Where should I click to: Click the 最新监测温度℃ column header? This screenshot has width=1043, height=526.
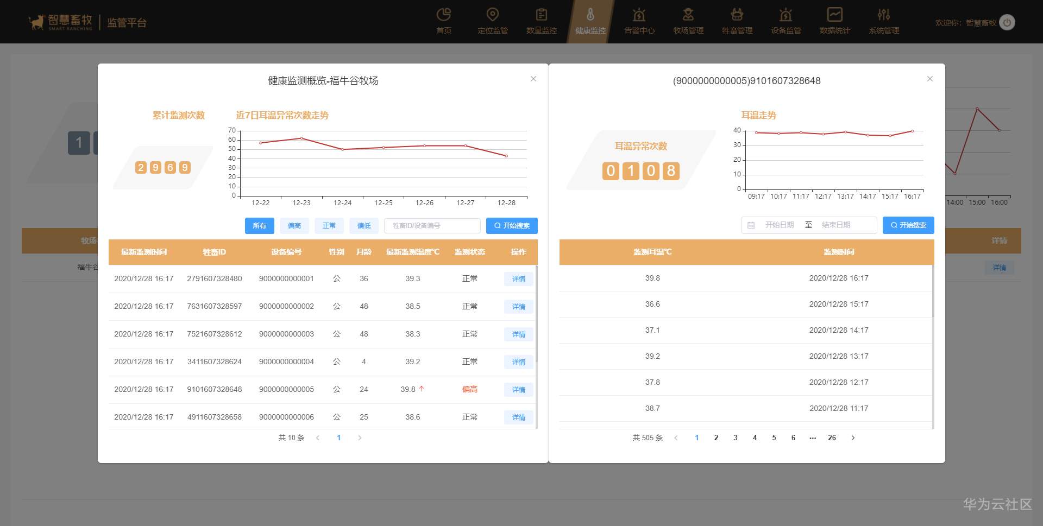coord(413,252)
